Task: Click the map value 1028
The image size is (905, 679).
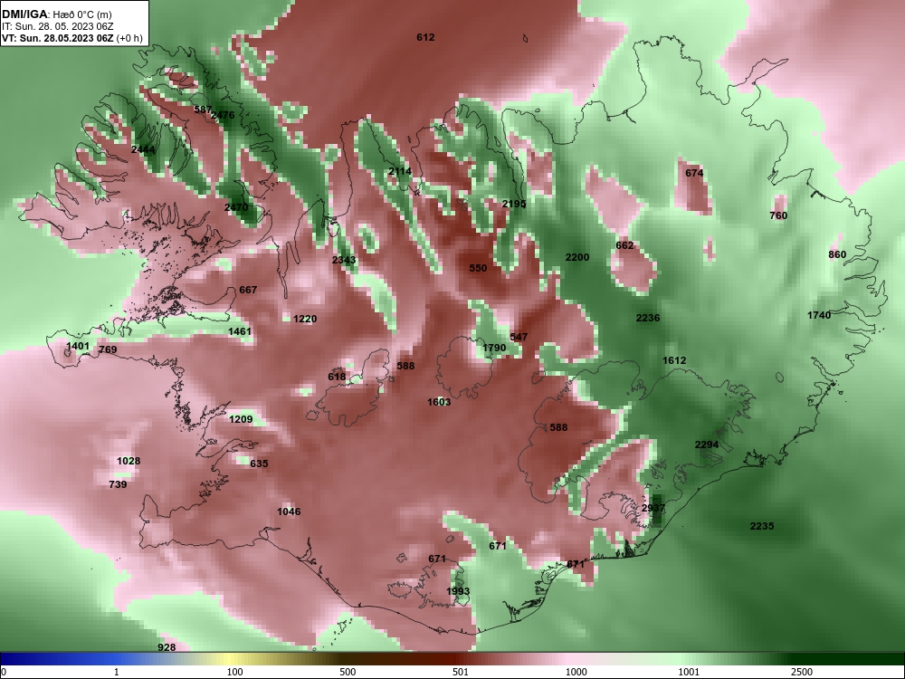Action: pos(129,462)
